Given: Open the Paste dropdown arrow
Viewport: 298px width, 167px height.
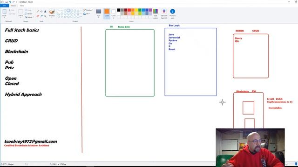Looking at the screenshot, I should [x=4, y=18].
